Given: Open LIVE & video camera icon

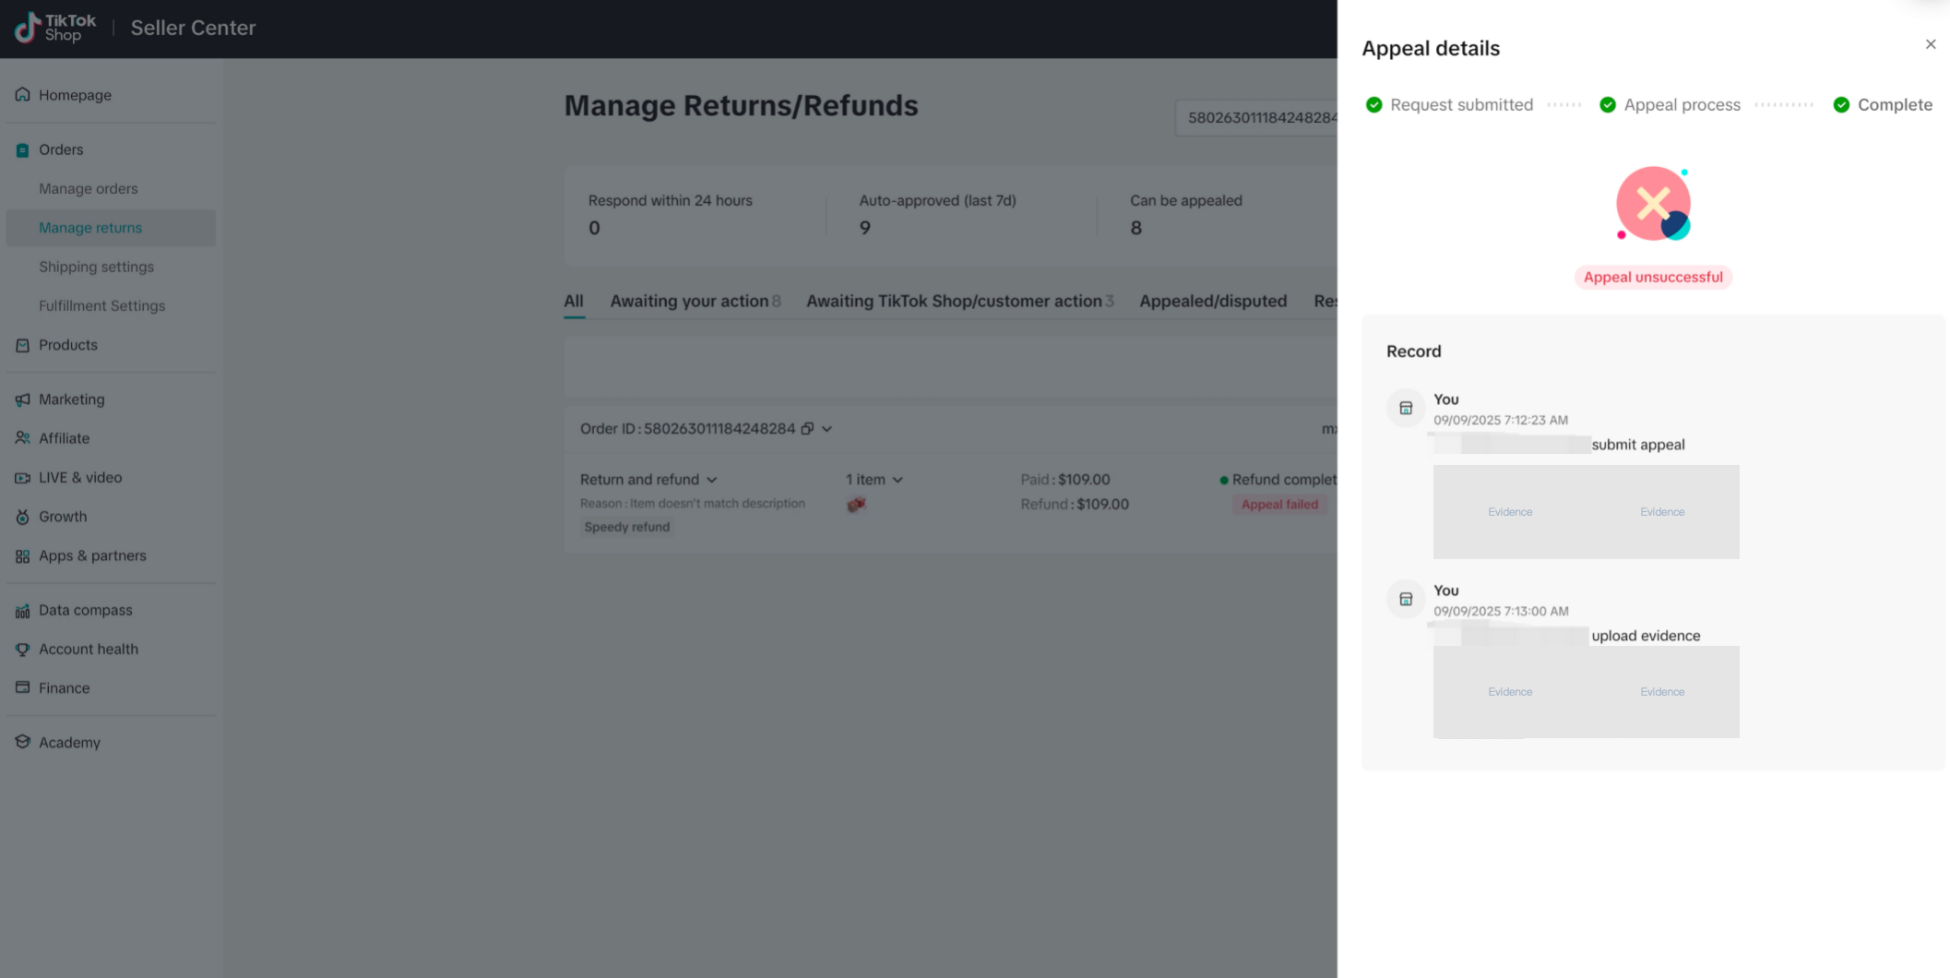Looking at the screenshot, I should click(x=22, y=478).
